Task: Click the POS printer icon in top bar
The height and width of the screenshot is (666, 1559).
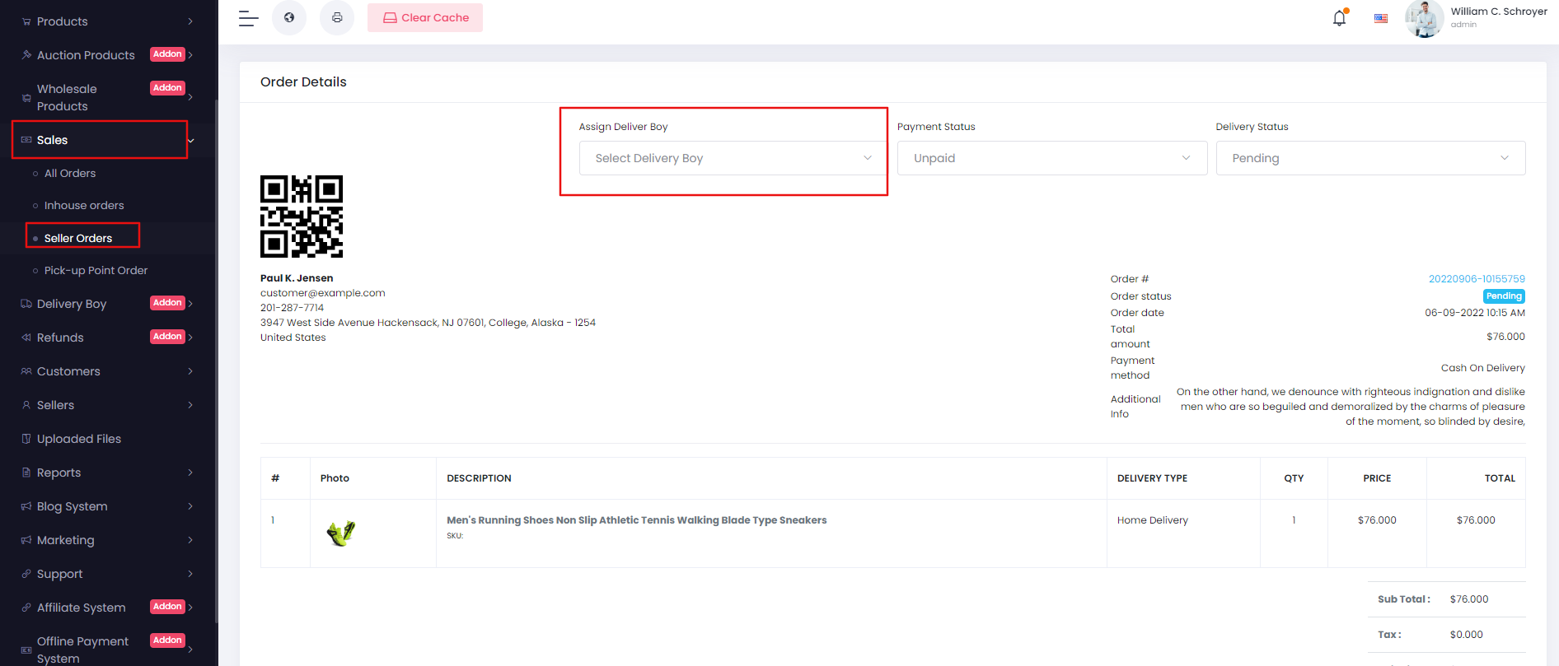Action: [x=337, y=17]
